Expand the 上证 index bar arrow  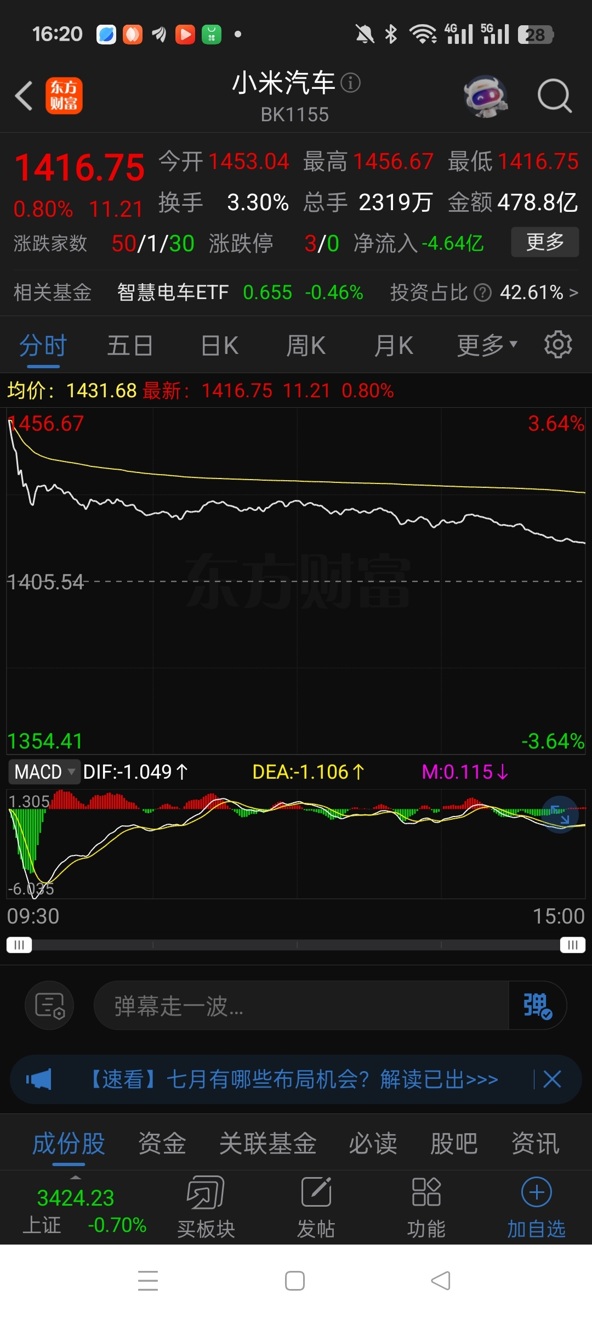pyautogui.click(x=76, y=1178)
